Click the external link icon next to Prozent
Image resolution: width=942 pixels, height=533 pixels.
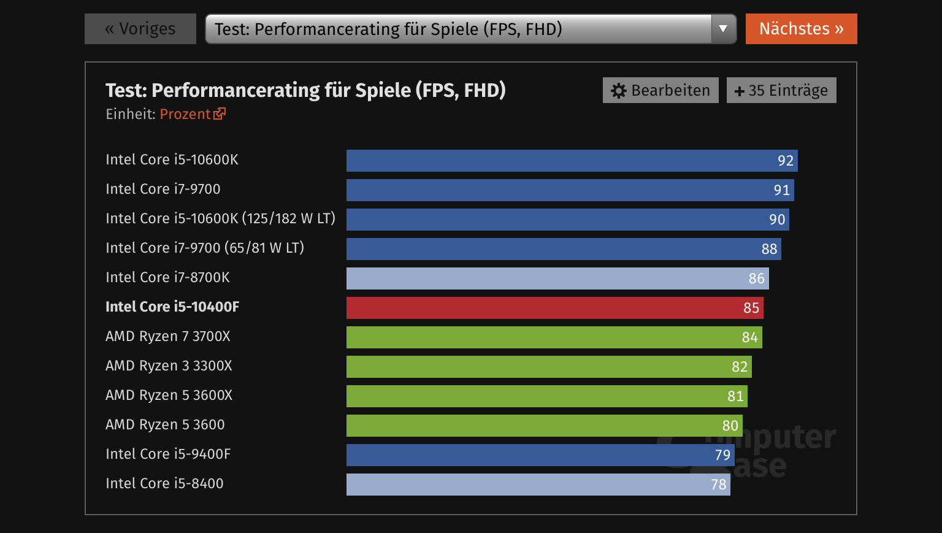point(220,113)
